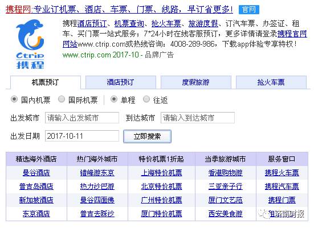Click the 广州特价机票 link
The height and width of the screenshot is (228, 314).
[162, 200]
